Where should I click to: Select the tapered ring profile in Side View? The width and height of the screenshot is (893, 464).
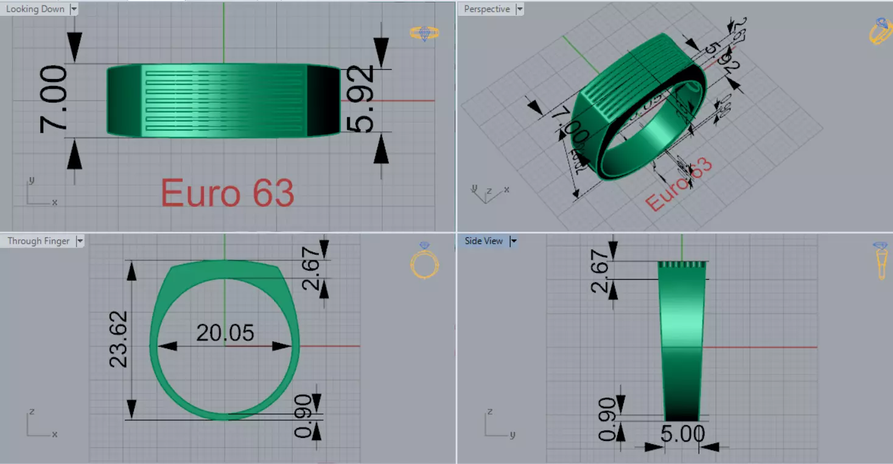click(682, 341)
